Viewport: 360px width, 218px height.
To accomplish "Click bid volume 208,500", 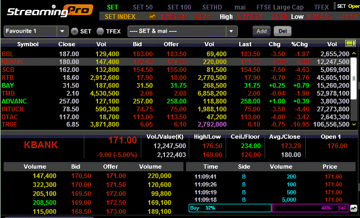I will (44, 203).
